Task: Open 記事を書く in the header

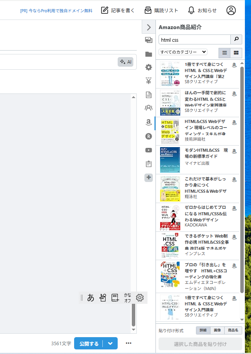Action: click(x=118, y=10)
